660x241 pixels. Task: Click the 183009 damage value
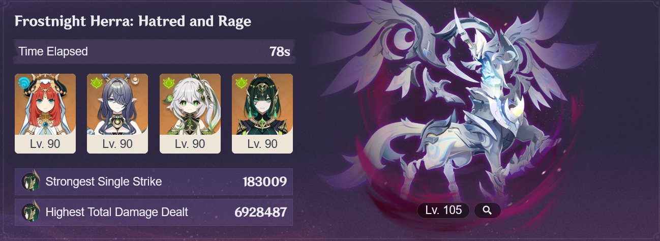coord(265,182)
